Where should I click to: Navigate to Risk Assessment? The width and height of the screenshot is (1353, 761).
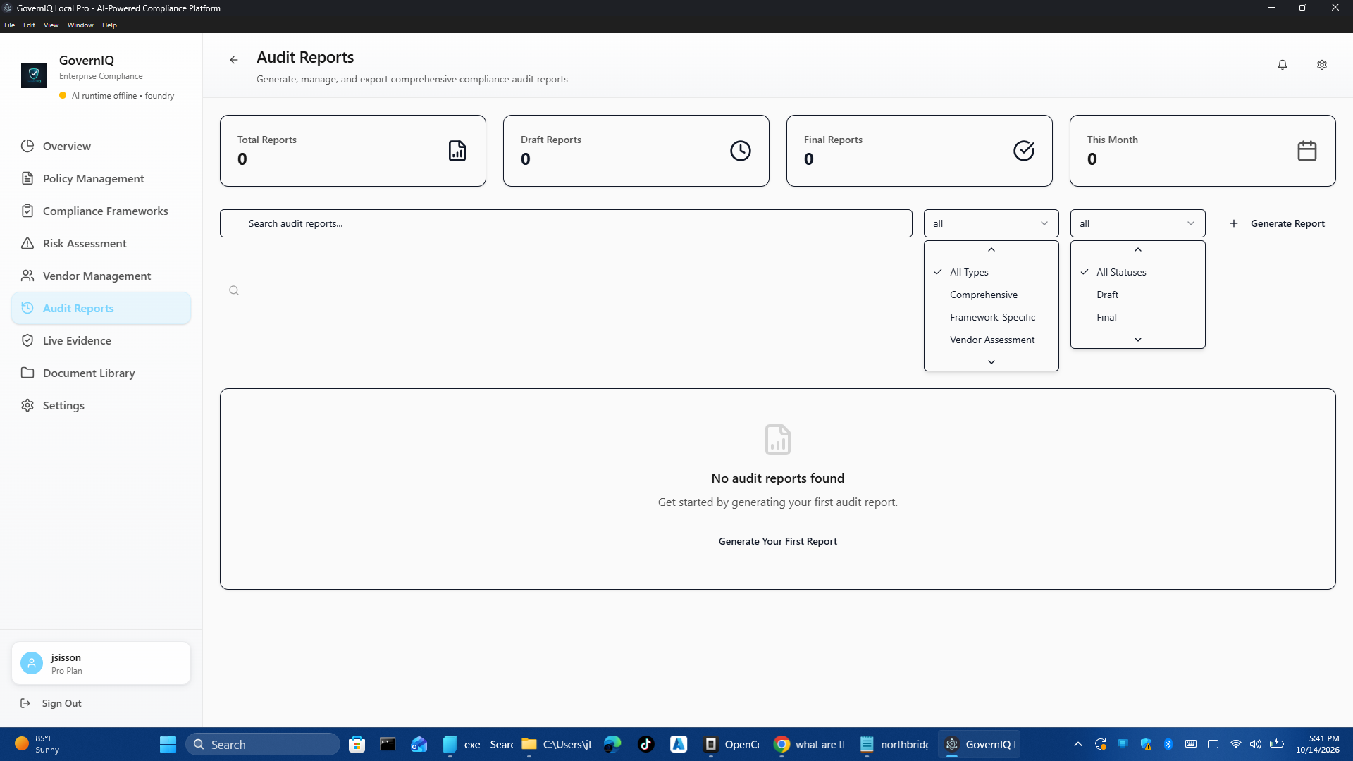coord(101,243)
